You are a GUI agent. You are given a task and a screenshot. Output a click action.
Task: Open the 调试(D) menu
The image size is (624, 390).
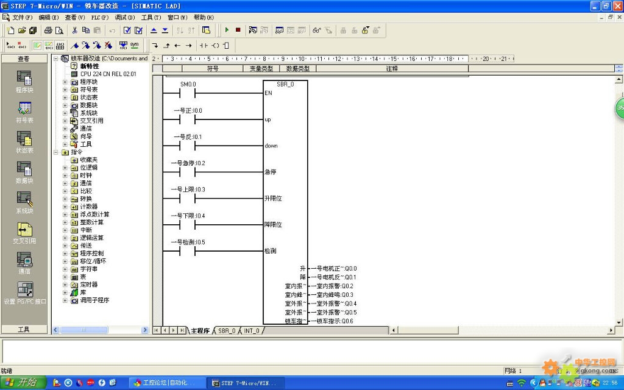tap(125, 18)
